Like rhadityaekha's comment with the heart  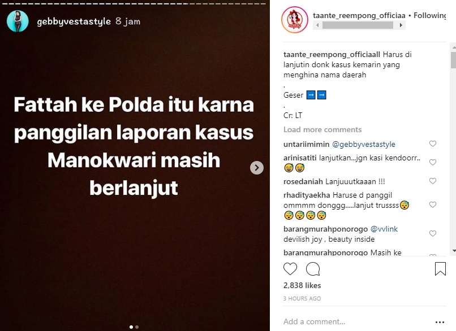433,204
